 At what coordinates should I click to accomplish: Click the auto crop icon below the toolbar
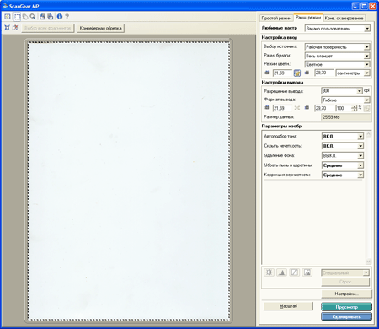pyautogui.click(x=8, y=28)
